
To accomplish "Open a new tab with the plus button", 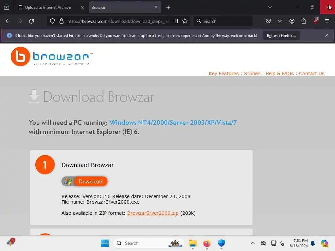I will [168, 8].
